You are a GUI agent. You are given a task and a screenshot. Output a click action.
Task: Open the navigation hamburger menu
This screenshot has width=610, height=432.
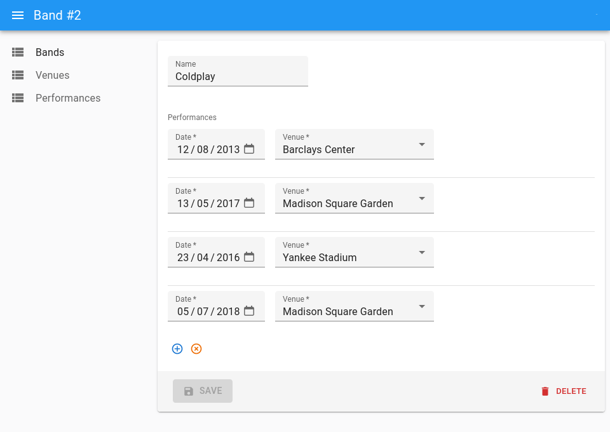(18, 15)
